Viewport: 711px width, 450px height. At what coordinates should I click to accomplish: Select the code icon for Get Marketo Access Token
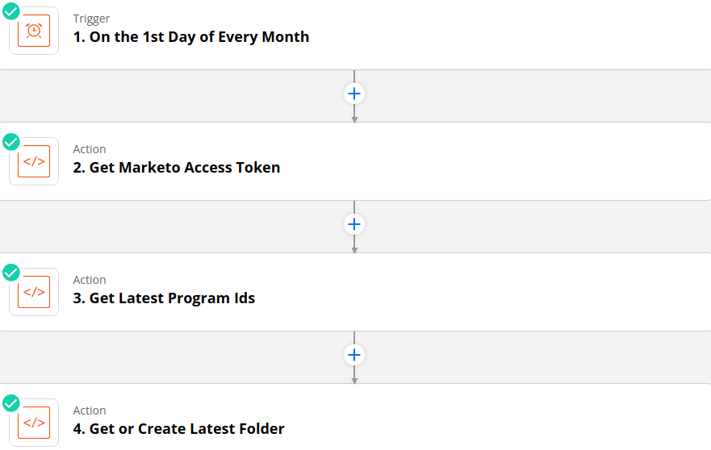[x=34, y=161]
